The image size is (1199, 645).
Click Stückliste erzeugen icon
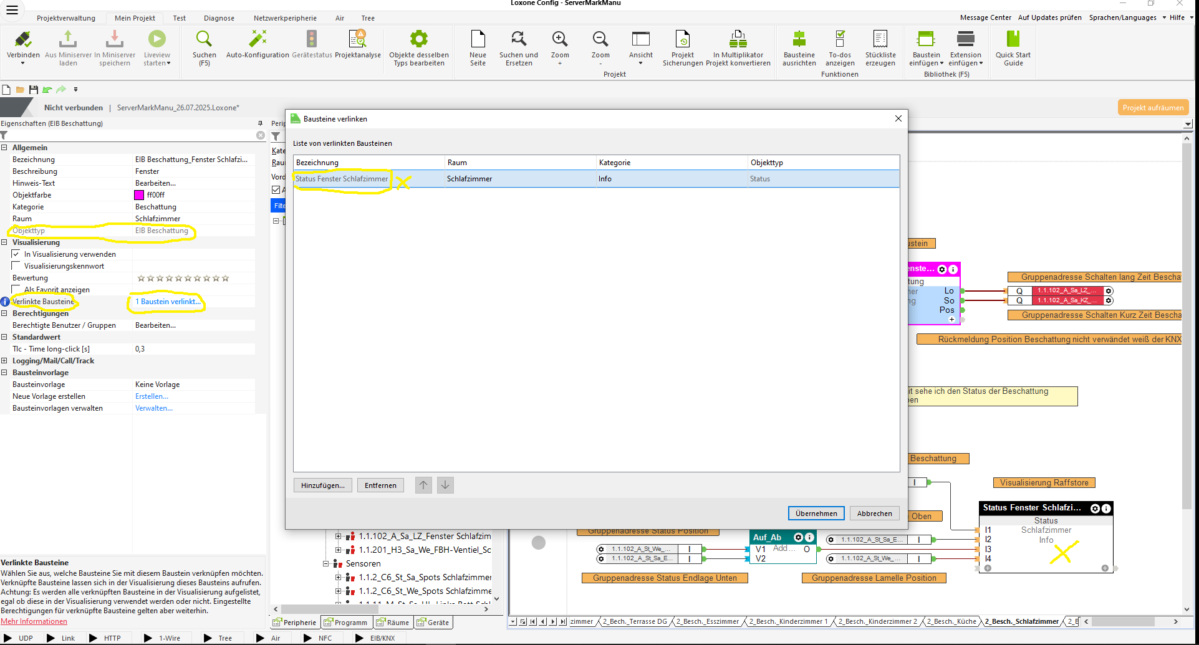(x=880, y=40)
